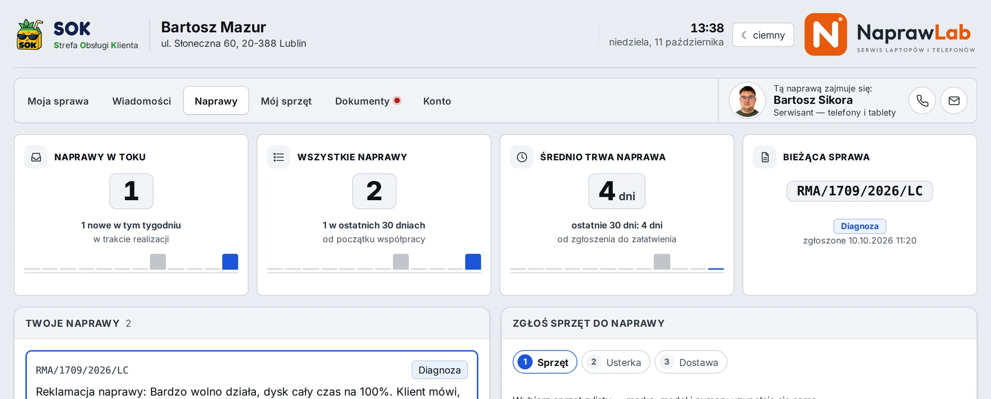Select the Naprawy tab
This screenshot has width=991, height=399.
tap(216, 101)
